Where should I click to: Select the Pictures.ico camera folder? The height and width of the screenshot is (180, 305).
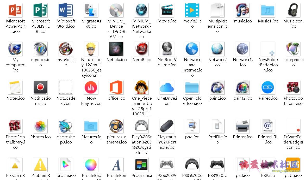click(91, 126)
